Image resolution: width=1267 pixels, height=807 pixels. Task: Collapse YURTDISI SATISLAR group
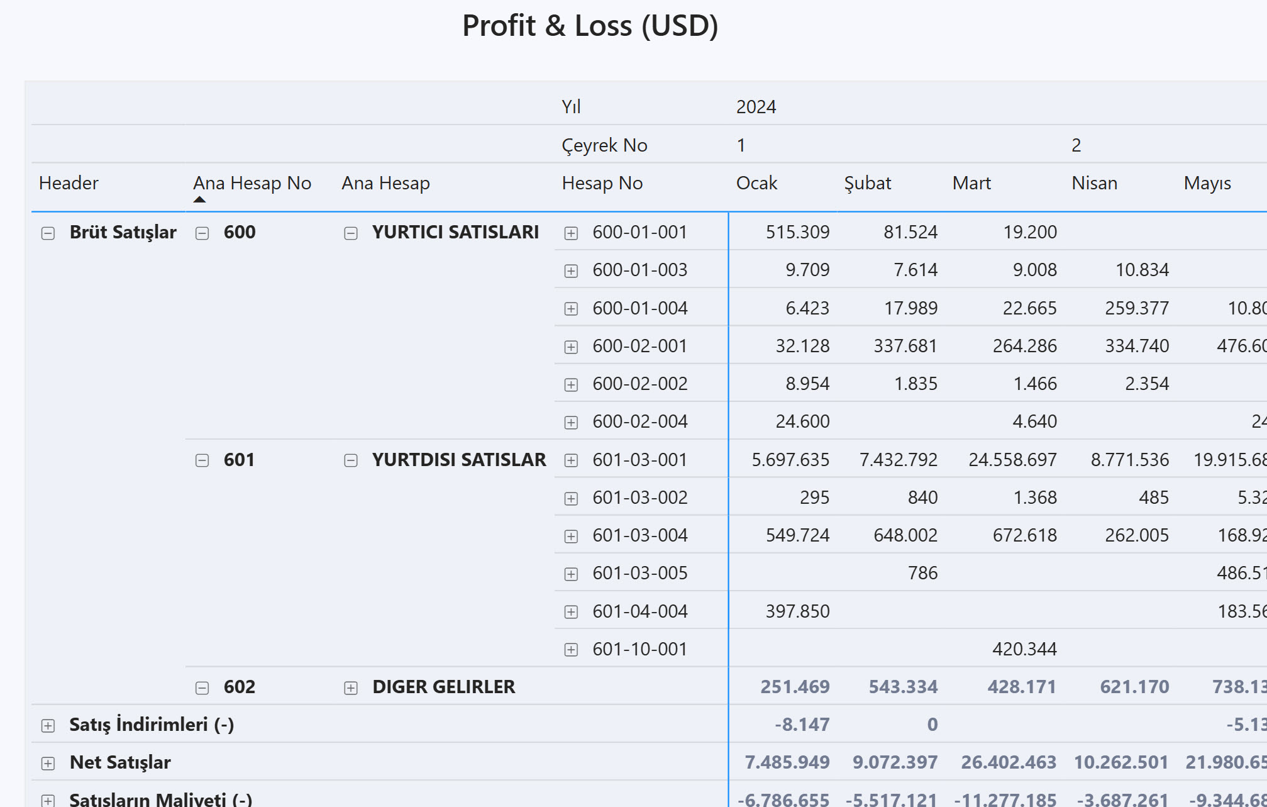[x=351, y=461]
